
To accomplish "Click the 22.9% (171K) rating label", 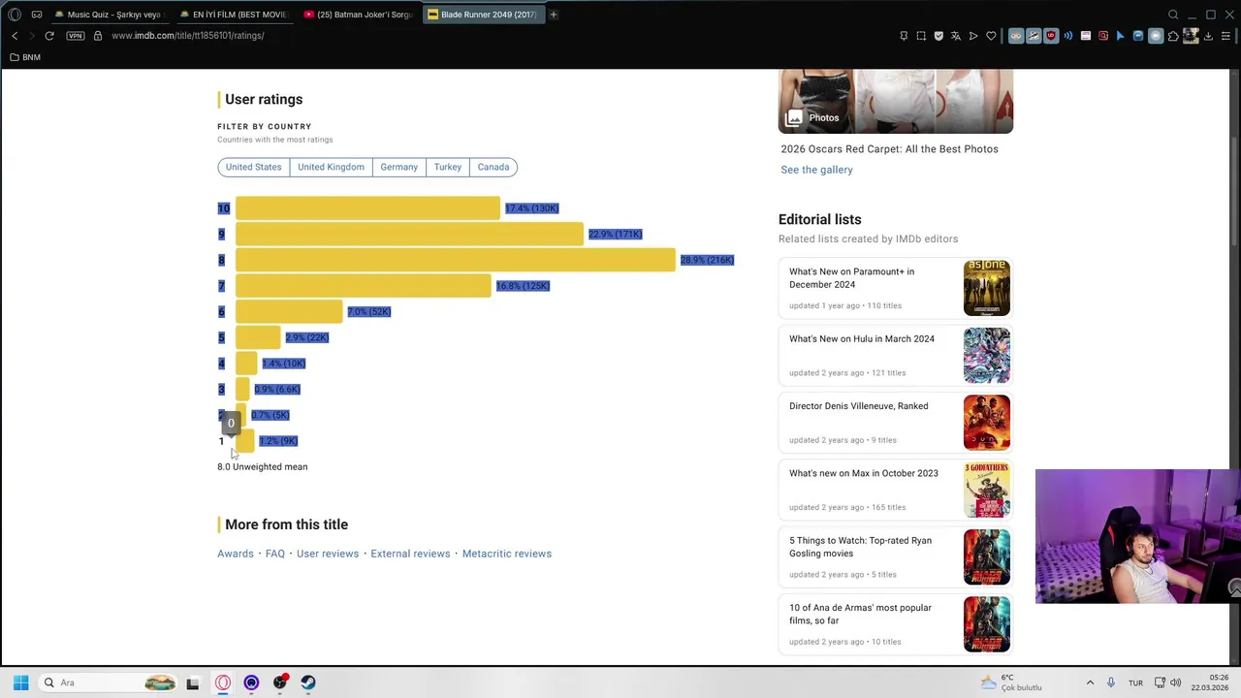I will click(615, 234).
